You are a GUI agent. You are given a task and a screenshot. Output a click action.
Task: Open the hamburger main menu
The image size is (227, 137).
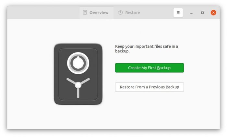[x=178, y=13]
